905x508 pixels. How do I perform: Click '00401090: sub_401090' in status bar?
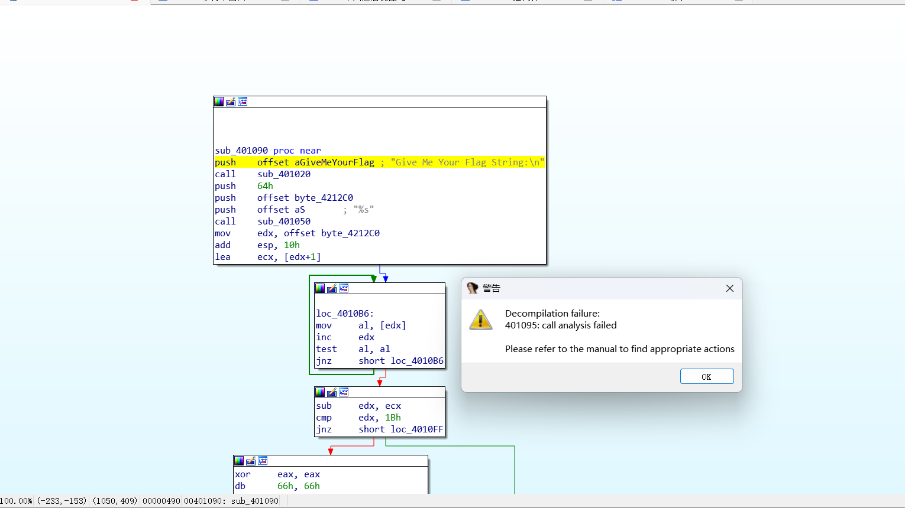[x=231, y=501]
